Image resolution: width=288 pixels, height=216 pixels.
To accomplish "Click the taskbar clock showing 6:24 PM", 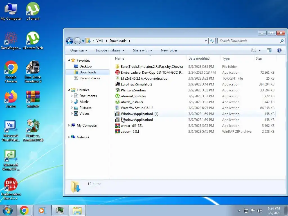I will point(274,210).
